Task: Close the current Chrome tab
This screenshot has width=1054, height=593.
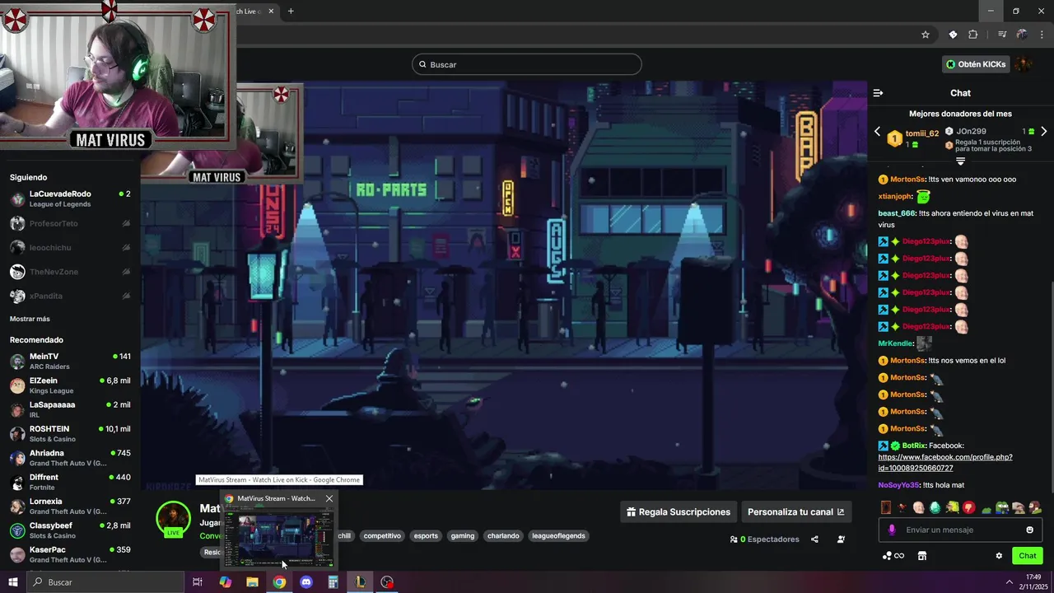Action: [270, 11]
